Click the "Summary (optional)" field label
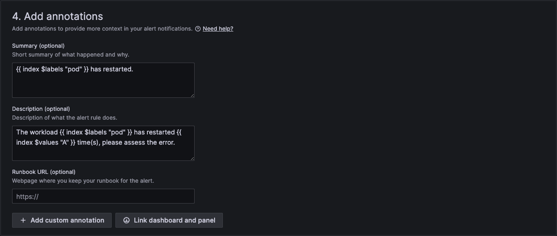 coord(38,46)
